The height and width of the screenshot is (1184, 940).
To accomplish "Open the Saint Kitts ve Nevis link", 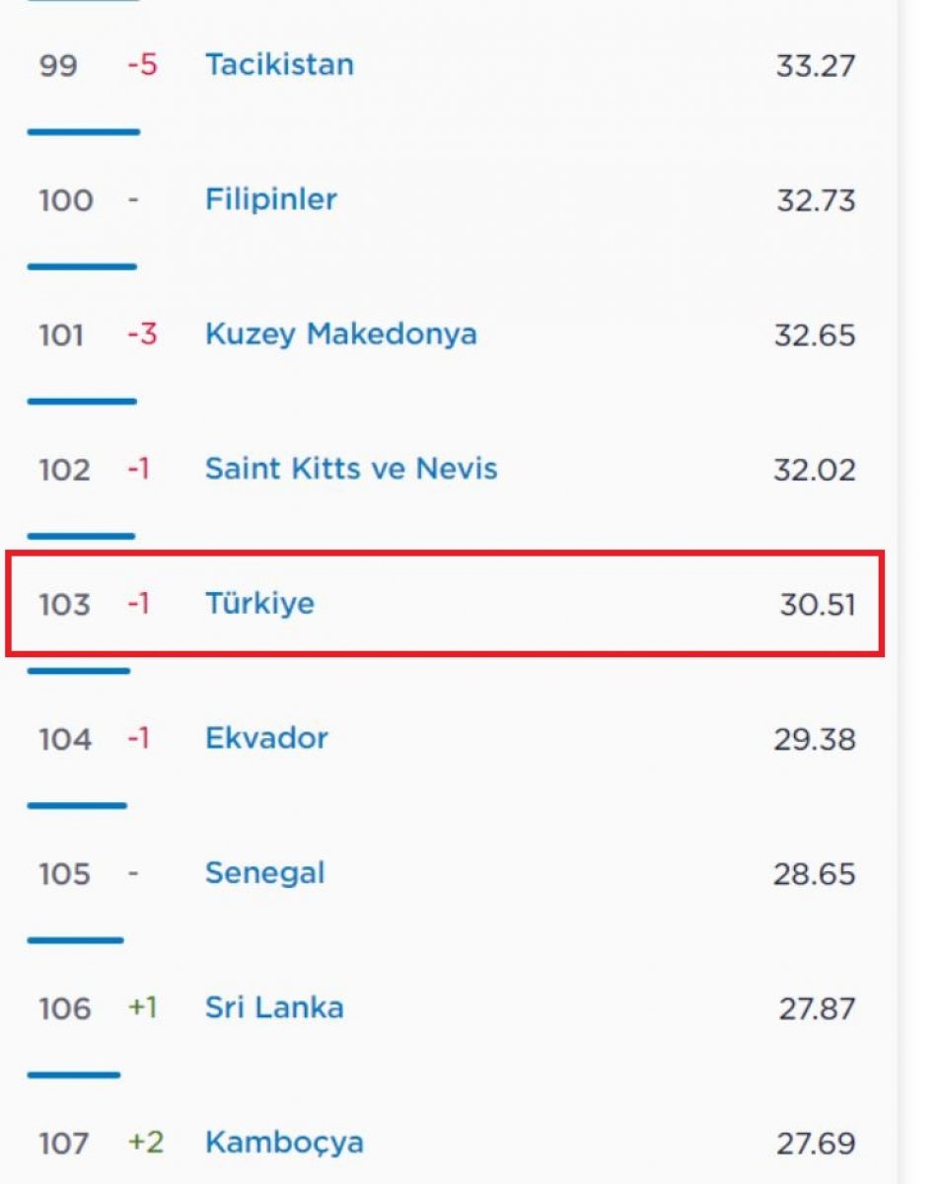I will coord(351,469).
